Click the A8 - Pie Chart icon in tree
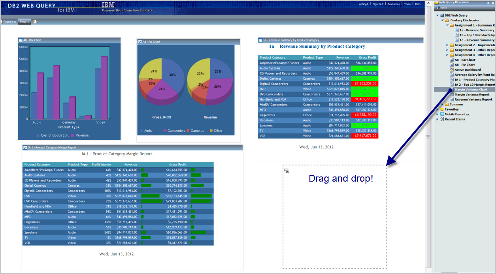Image resolution: width=496 pixels, height=274 pixels. (452, 65)
